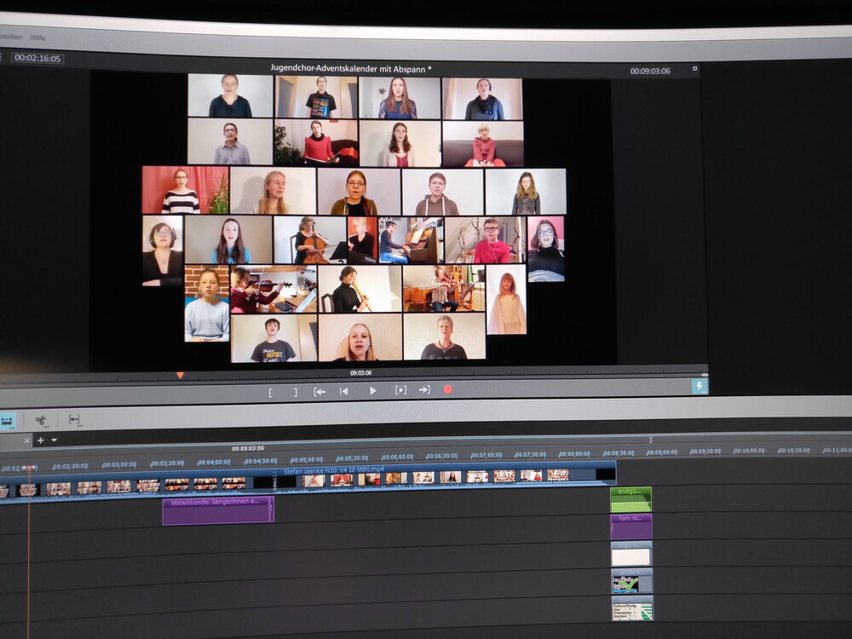
Task: Open the Hilfe menu
Action: (x=37, y=37)
